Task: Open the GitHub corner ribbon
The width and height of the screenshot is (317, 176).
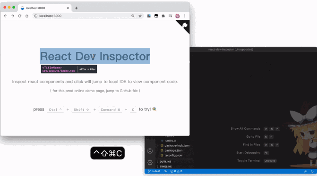Action: (x=184, y=25)
